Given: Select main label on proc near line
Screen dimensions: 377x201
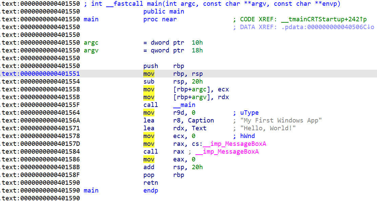Looking at the screenshot, I should 91,19.
